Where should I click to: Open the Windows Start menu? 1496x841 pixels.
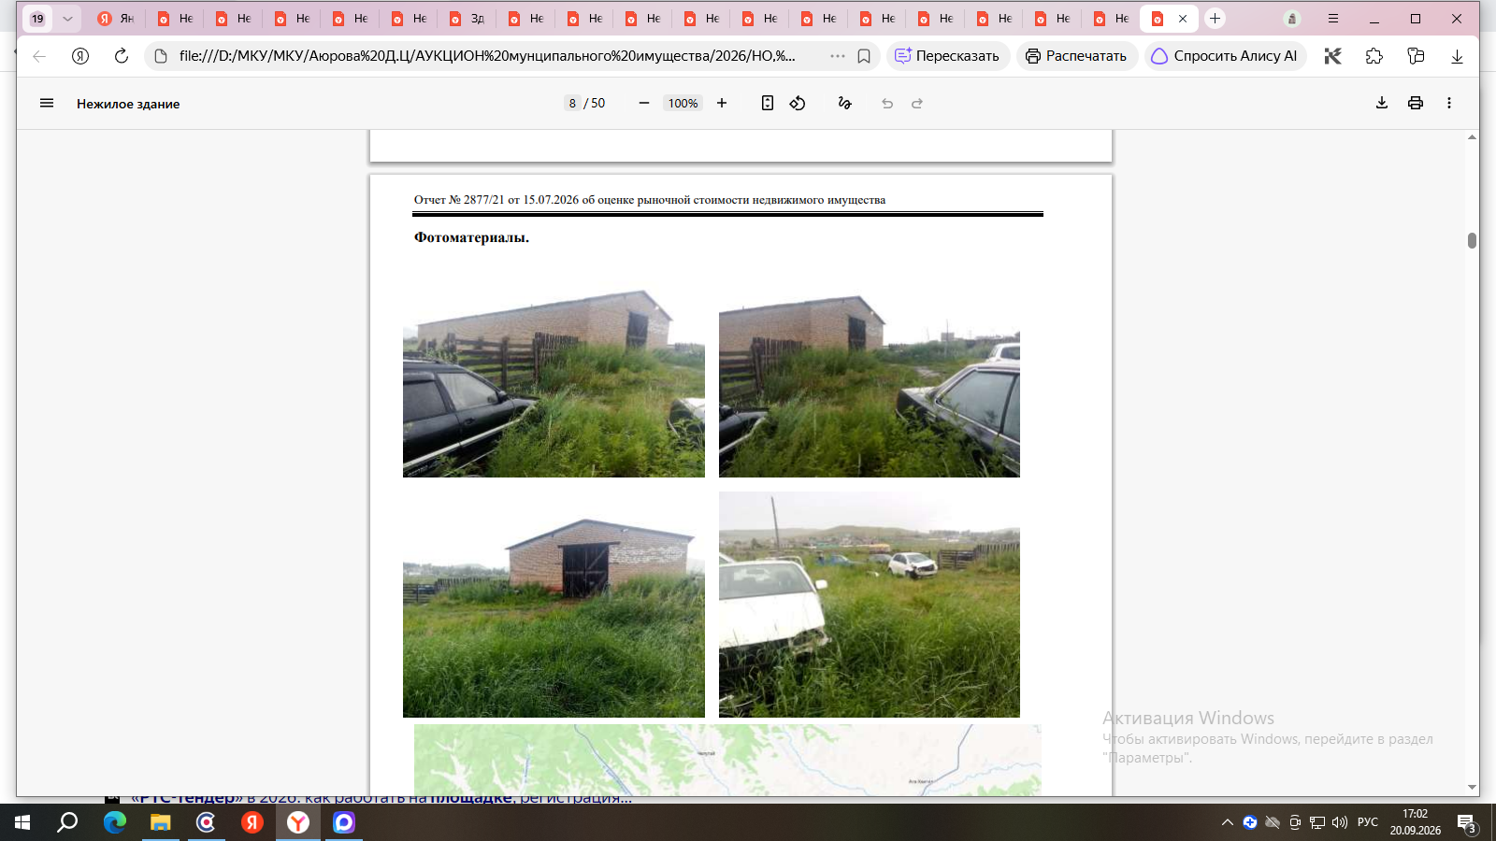(x=22, y=822)
